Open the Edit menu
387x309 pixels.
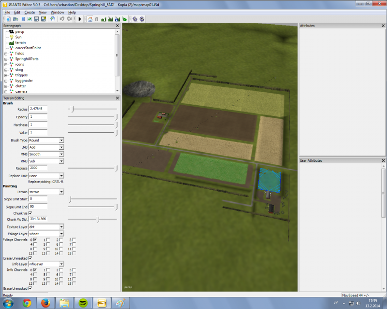(x=17, y=13)
